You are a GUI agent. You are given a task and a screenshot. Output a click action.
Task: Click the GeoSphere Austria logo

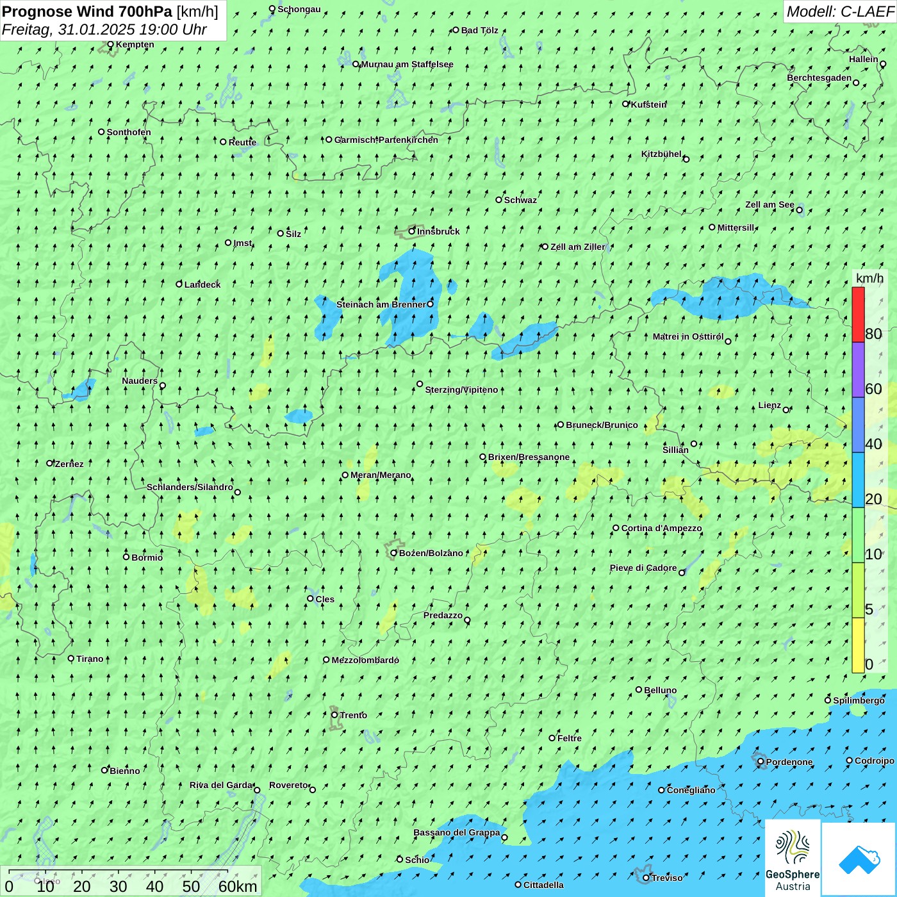pyautogui.click(x=793, y=858)
